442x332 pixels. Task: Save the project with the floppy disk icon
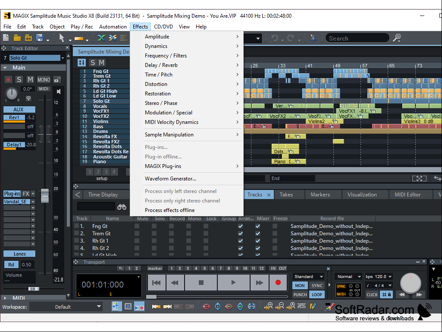[40, 38]
